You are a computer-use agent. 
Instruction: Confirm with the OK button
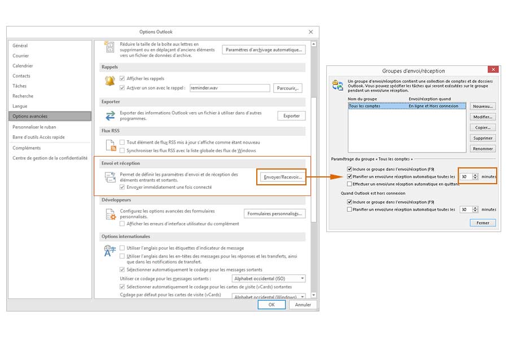tap(271, 305)
